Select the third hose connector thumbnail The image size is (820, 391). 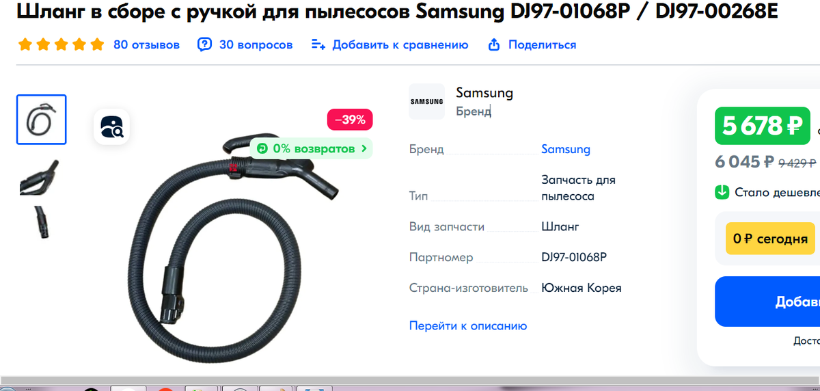(42, 222)
